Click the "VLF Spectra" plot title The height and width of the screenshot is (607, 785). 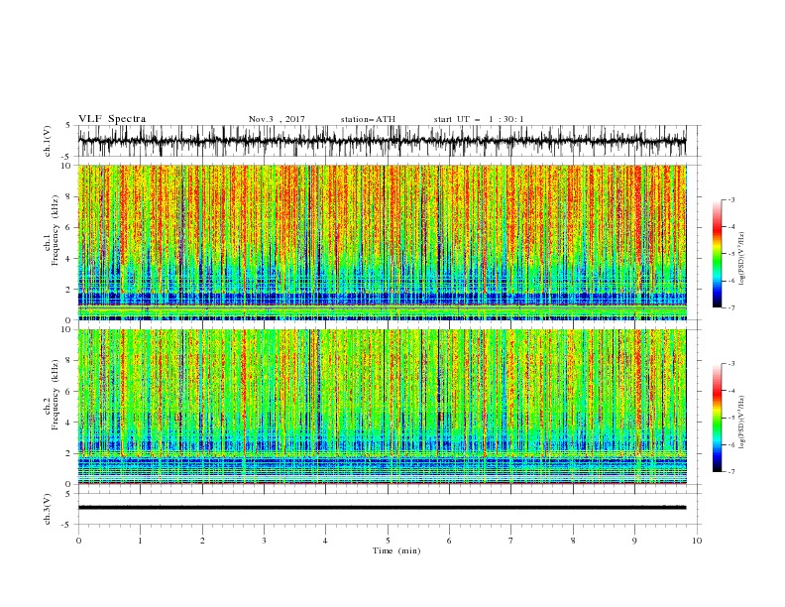(x=112, y=119)
